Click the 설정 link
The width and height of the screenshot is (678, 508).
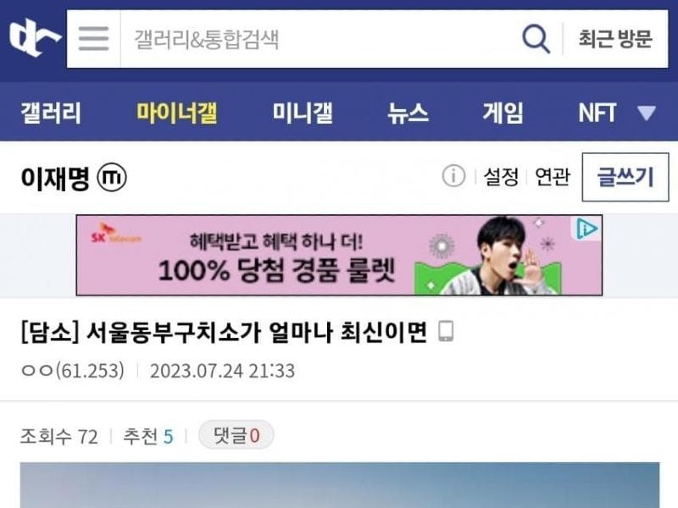point(501,177)
